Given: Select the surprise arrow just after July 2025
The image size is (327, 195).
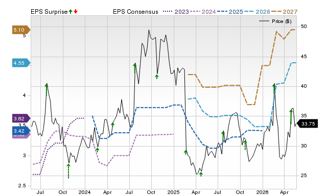Looking at the screenshot, I should [x=223, y=136].
